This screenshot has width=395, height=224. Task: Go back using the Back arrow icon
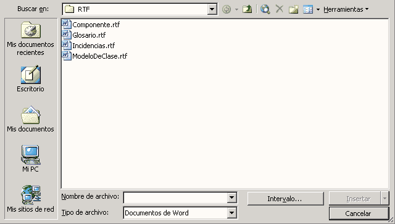[x=227, y=10]
